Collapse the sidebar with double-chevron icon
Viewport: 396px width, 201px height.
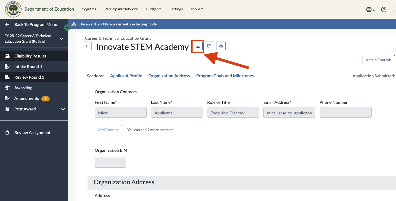pos(67,28)
